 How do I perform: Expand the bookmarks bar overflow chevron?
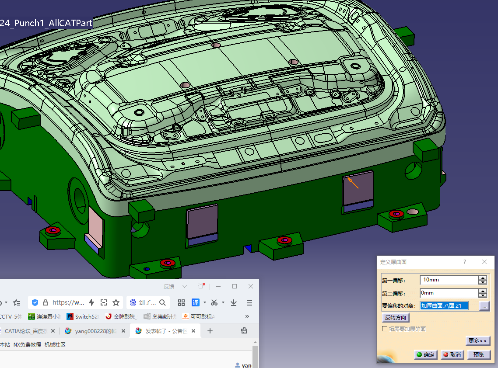pos(247,316)
